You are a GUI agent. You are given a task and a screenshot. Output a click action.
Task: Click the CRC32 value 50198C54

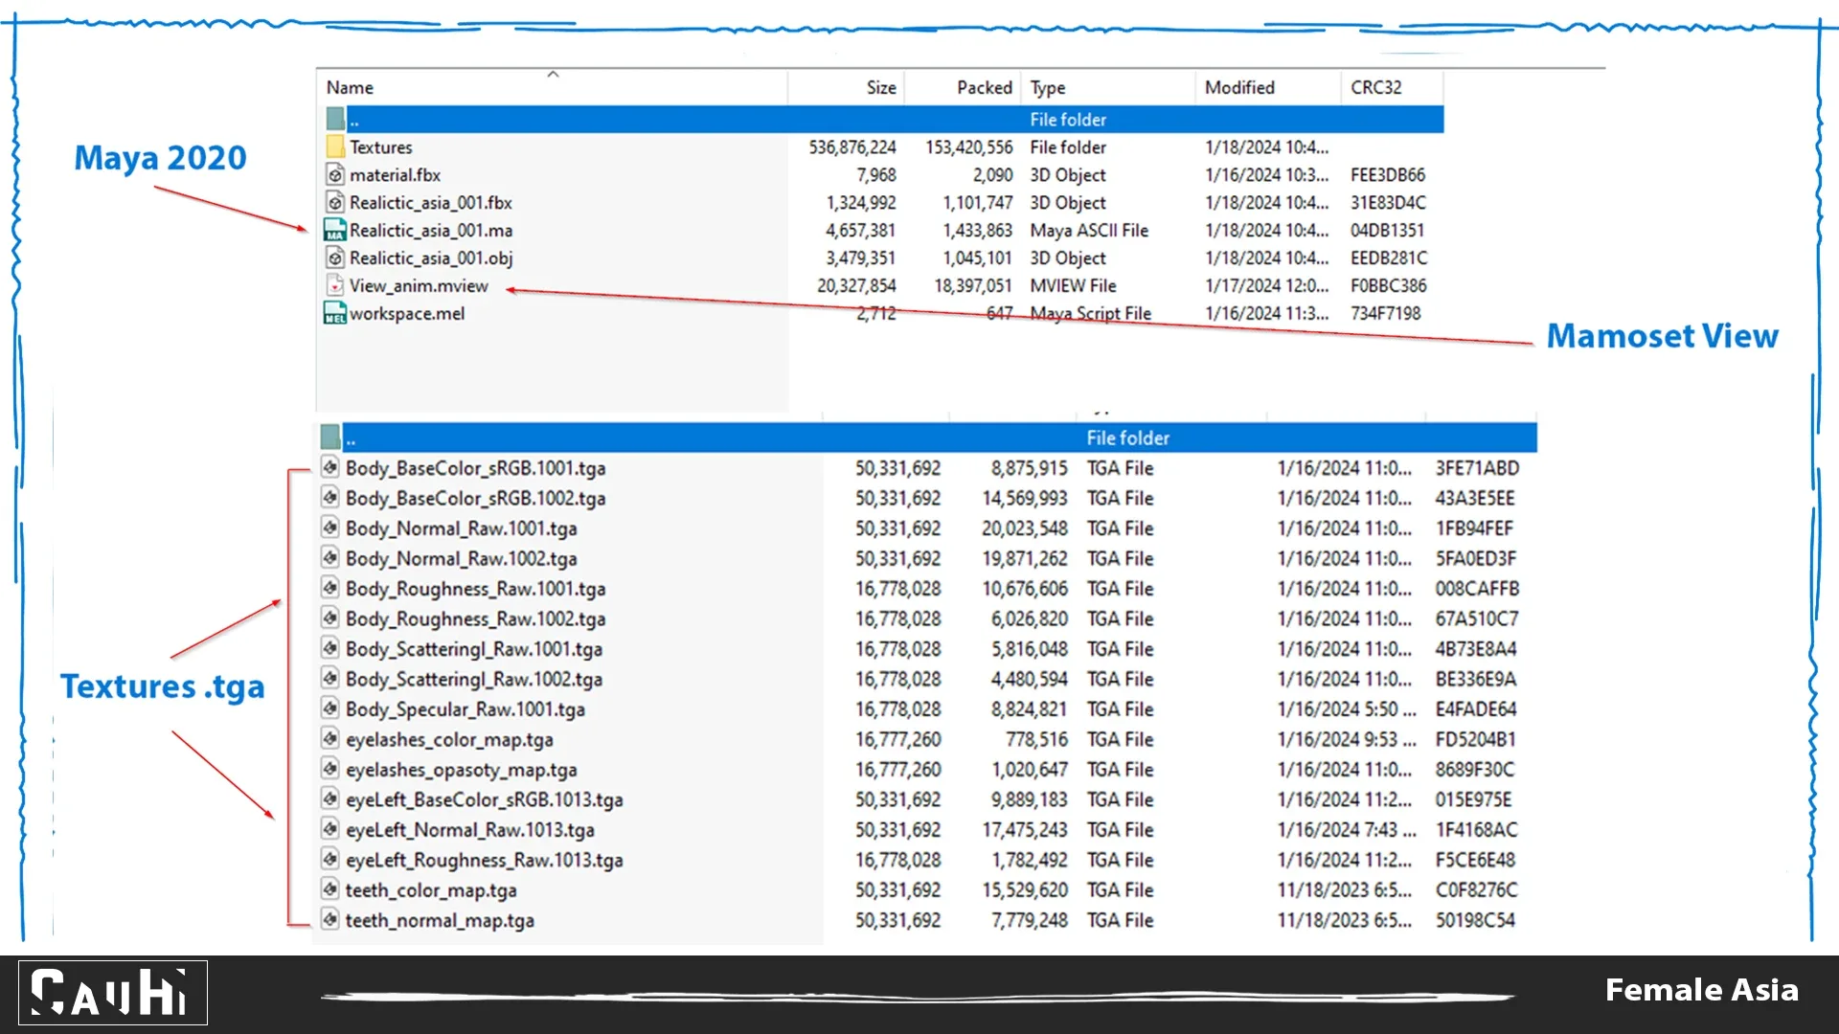coord(1475,920)
